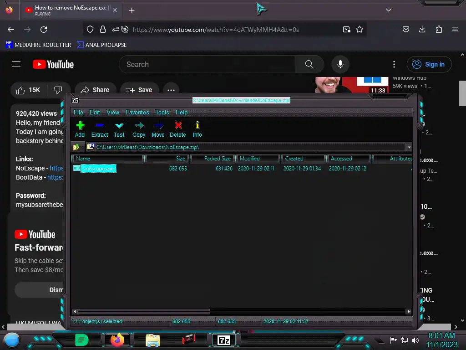The height and width of the screenshot is (350, 466).
Task: Run Test on the archive in 7-Zip
Action: click(119, 129)
